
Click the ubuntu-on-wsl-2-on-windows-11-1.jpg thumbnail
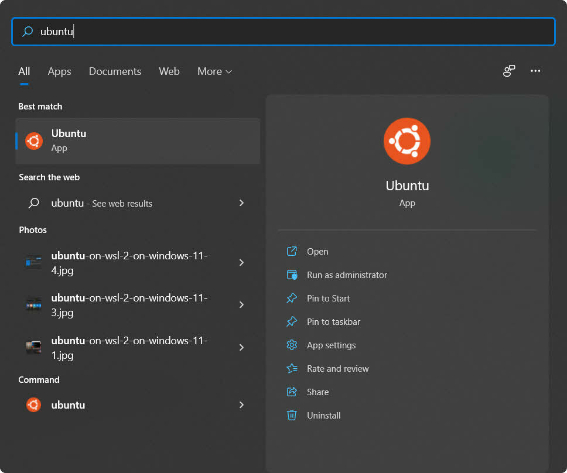(33, 347)
